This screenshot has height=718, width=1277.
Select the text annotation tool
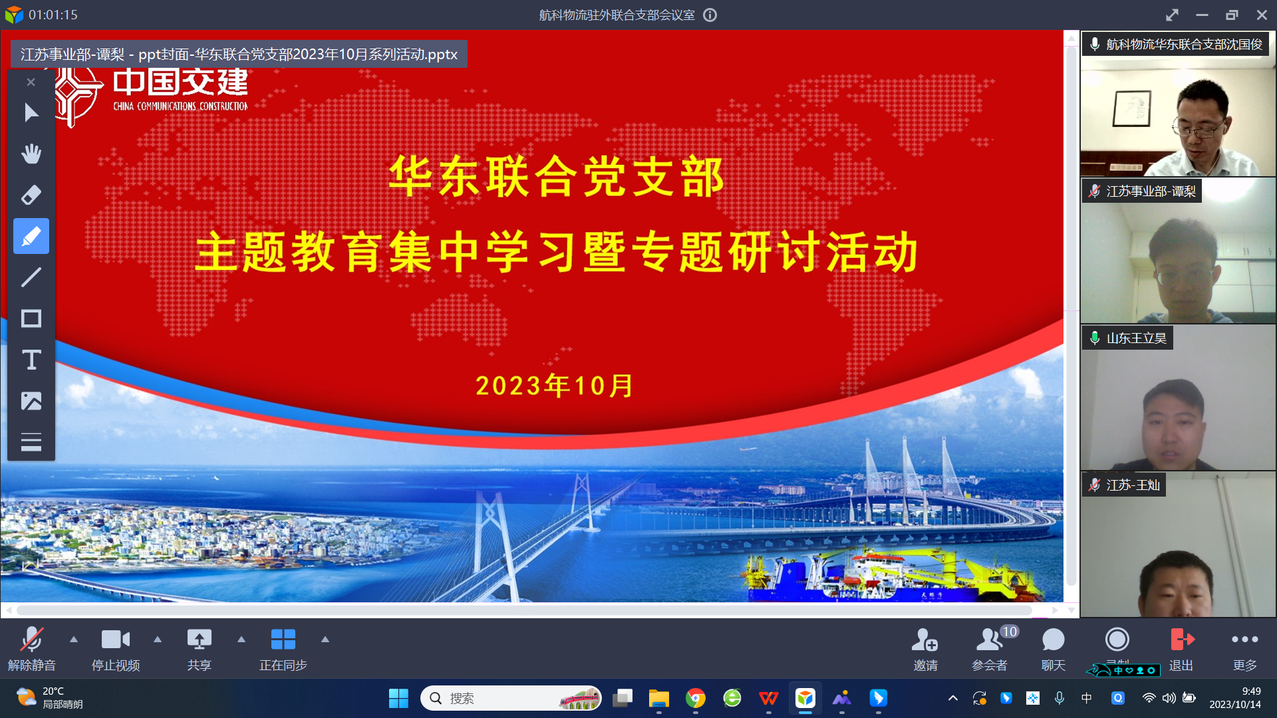click(31, 360)
